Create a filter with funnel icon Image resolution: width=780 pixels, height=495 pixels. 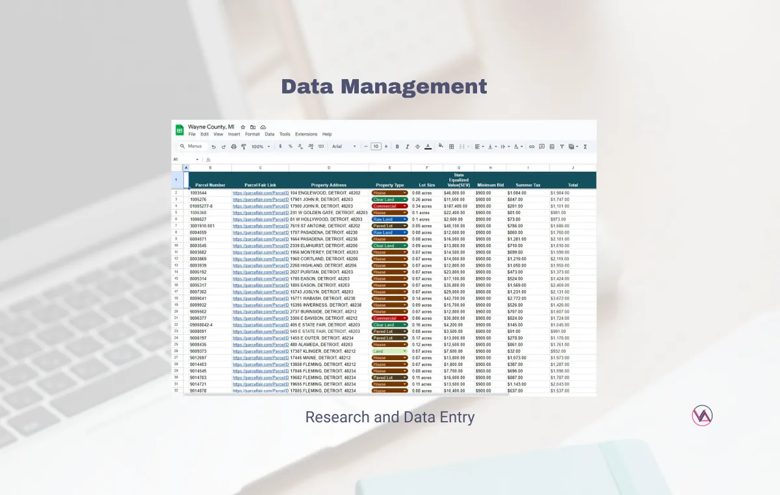(562, 147)
